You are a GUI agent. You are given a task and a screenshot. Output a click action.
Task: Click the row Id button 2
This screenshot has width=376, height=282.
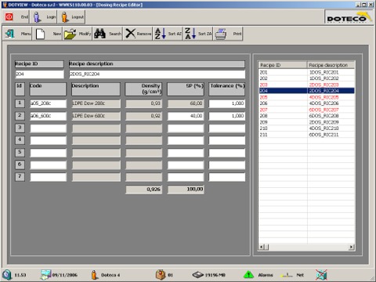click(x=20, y=116)
